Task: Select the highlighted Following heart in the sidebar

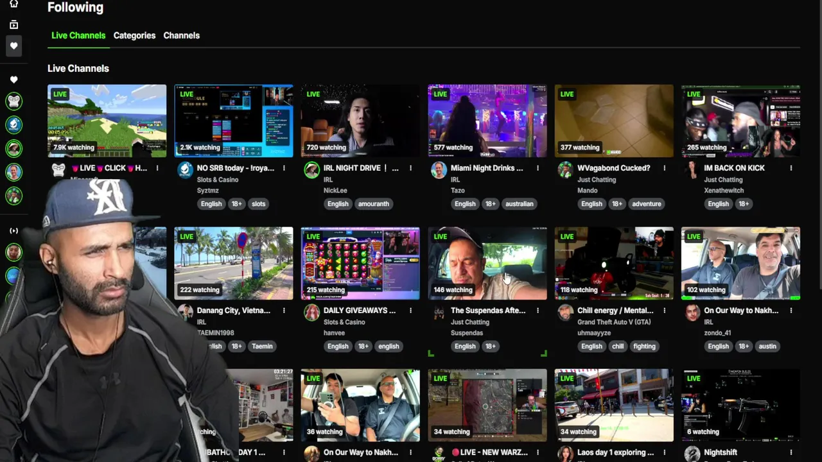Action: 13,46
